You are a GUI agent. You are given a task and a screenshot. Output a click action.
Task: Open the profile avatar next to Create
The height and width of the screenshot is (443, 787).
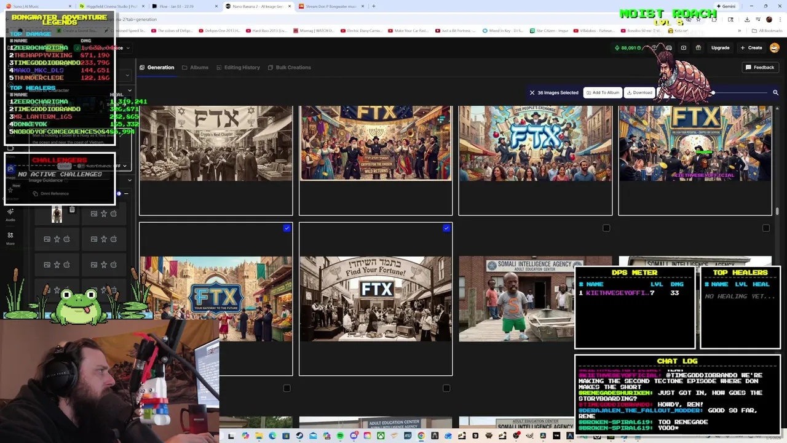pyautogui.click(x=775, y=47)
